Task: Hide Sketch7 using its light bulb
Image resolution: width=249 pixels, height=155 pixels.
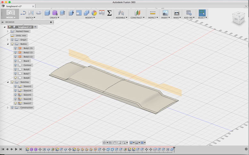Action: pos(15,103)
